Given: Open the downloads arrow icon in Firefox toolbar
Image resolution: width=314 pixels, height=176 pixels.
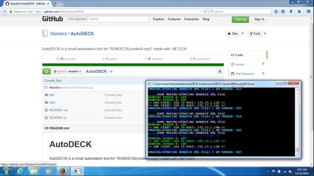Looking at the screenshot, I should tap(291, 12).
